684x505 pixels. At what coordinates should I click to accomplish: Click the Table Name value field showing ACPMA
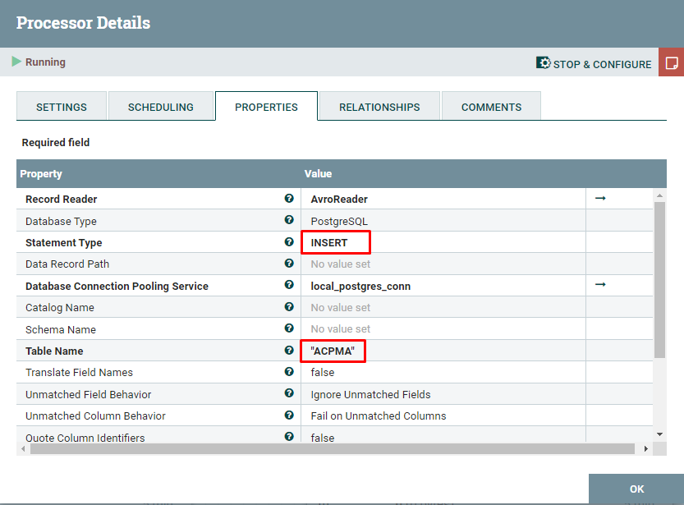[332, 351]
